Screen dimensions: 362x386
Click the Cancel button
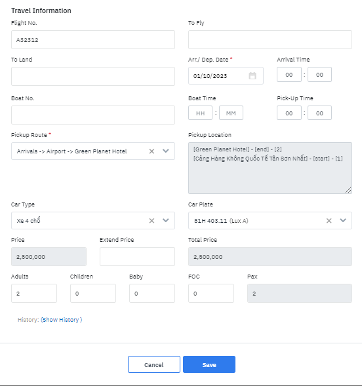click(154, 364)
